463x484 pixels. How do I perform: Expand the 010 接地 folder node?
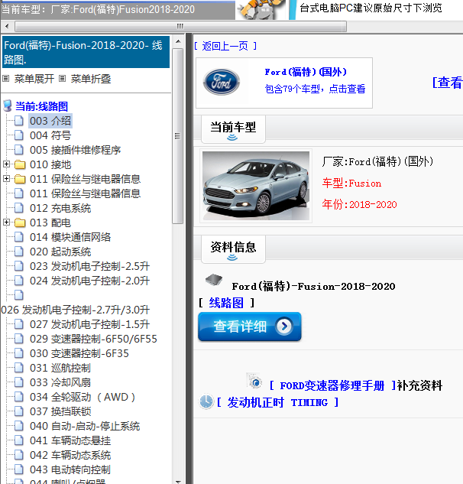[x=6, y=164]
